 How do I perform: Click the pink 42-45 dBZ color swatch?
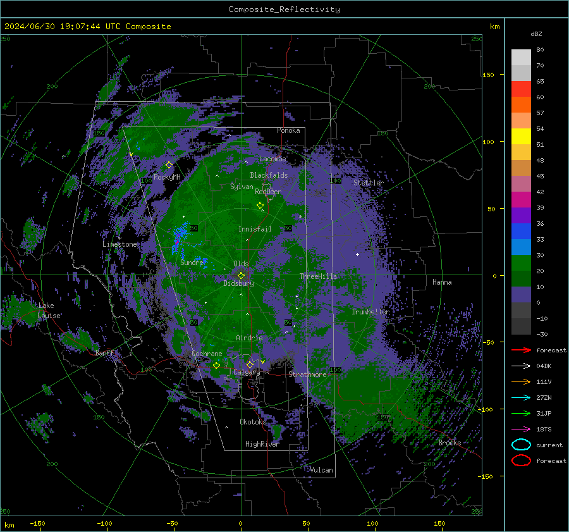pyautogui.click(x=521, y=183)
